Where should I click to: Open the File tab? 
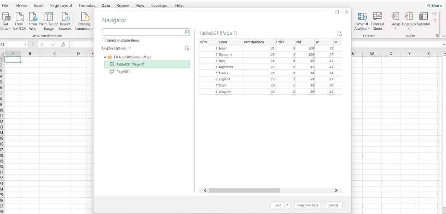click(5, 5)
